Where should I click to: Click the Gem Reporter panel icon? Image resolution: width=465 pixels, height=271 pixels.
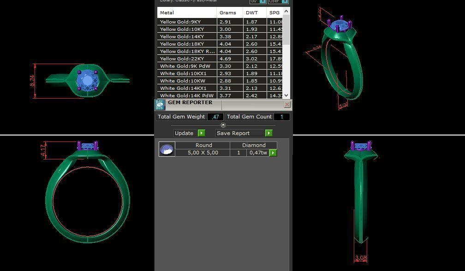pyautogui.click(x=160, y=105)
